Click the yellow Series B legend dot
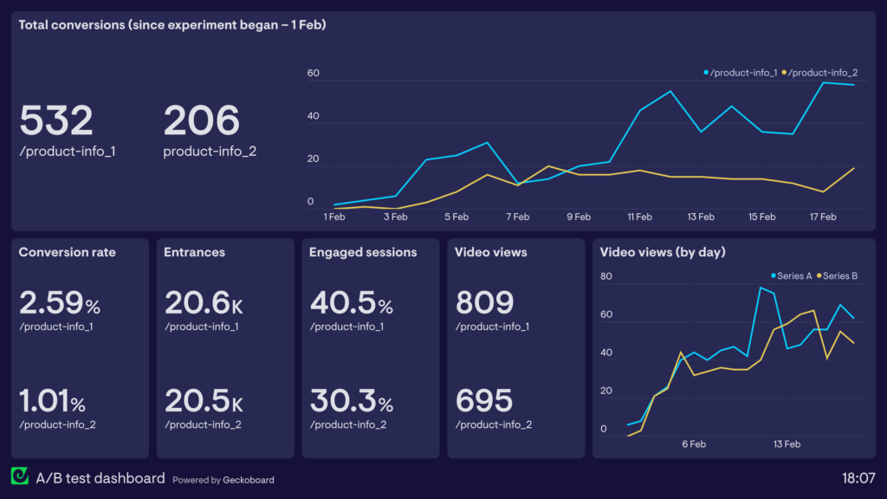 [x=819, y=276]
